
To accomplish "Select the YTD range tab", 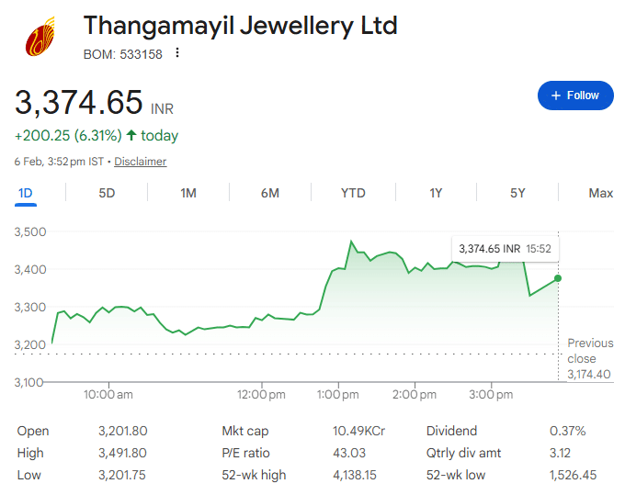I will click(353, 193).
